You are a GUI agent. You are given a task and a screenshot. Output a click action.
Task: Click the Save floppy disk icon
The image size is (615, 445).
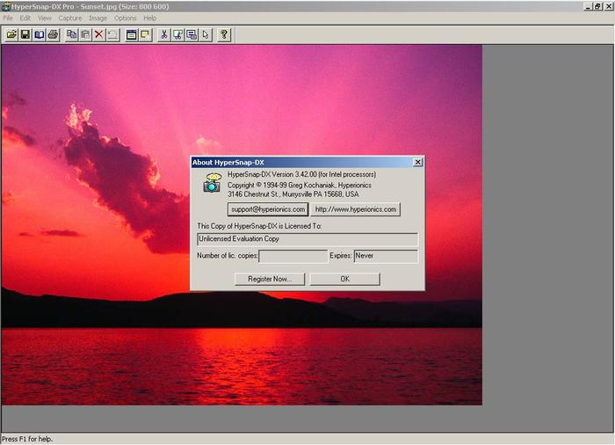25,34
